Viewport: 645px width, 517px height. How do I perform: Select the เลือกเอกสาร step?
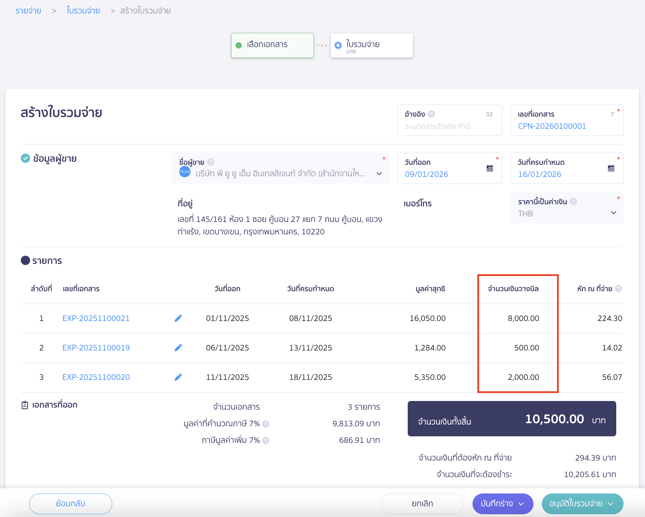coord(272,45)
